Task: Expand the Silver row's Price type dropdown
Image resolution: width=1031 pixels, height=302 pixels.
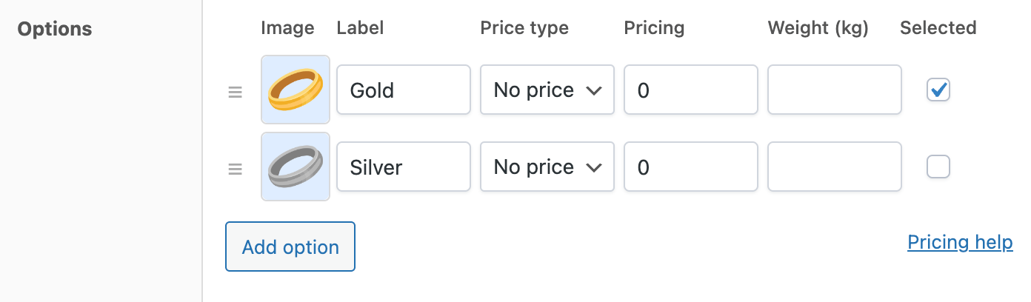Action: click(x=547, y=167)
